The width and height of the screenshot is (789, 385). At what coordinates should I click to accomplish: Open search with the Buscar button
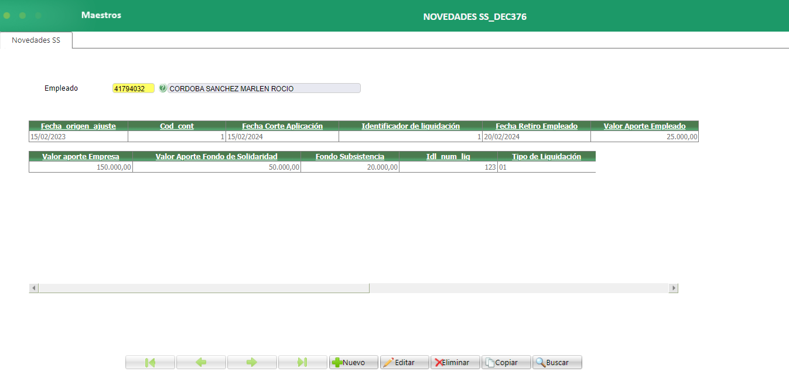point(558,362)
